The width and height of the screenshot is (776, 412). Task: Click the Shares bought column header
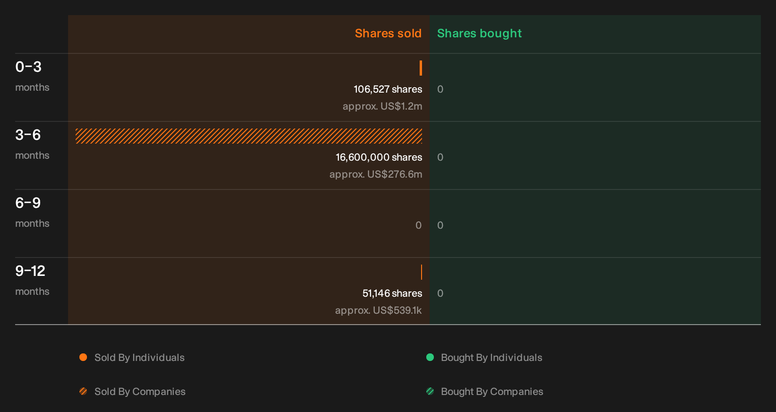coord(479,34)
